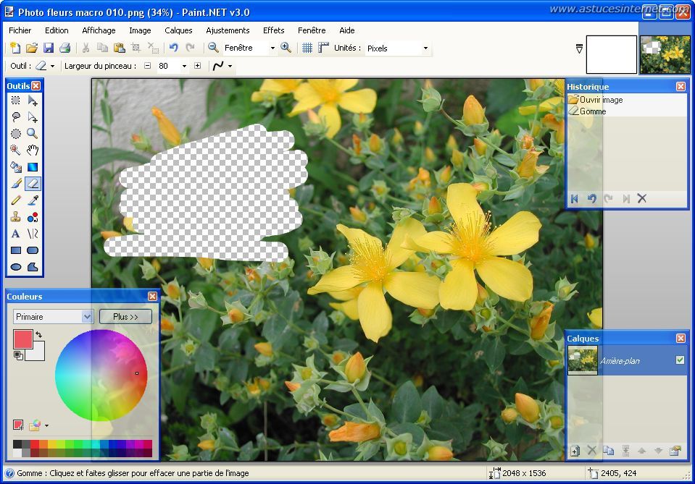Select the Move Selected Pixels tool
Screen dimensions: 695x484
click(x=33, y=101)
